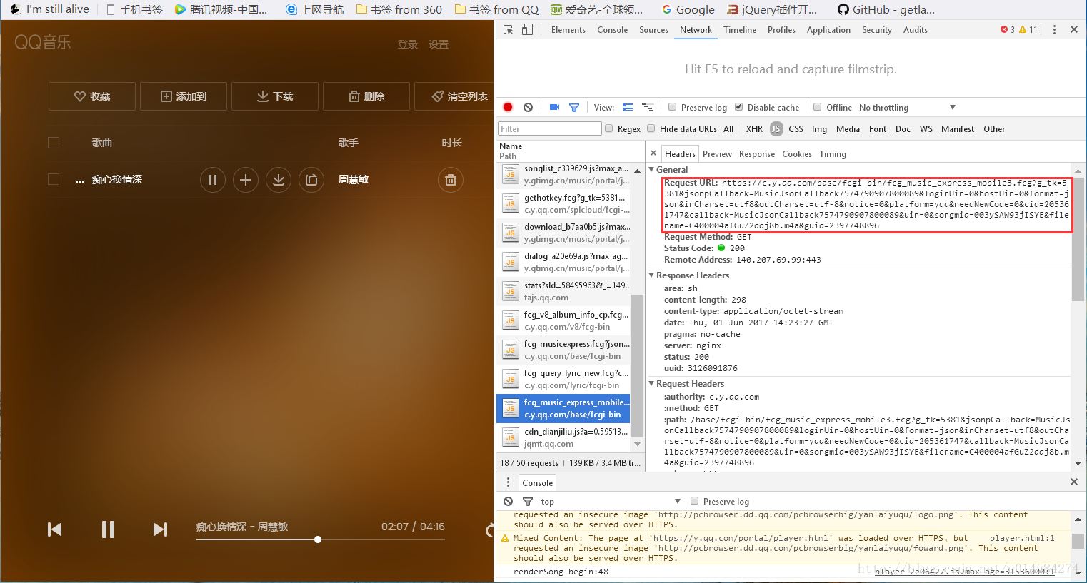This screenshot has height=583, width=1087.
Task: Click the 收藏 favorite button
Action: pos(92,96)
